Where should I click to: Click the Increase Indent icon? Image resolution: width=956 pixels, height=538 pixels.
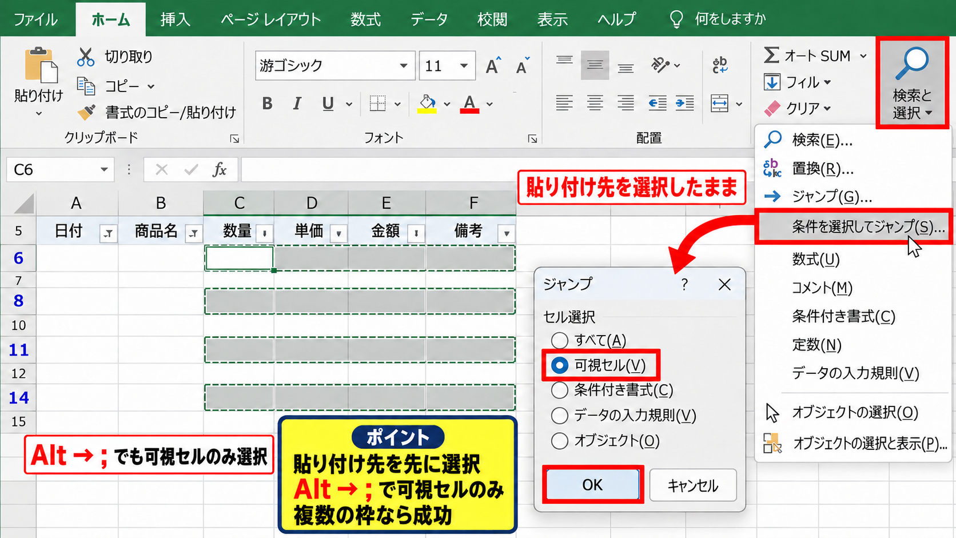point(685,103)
